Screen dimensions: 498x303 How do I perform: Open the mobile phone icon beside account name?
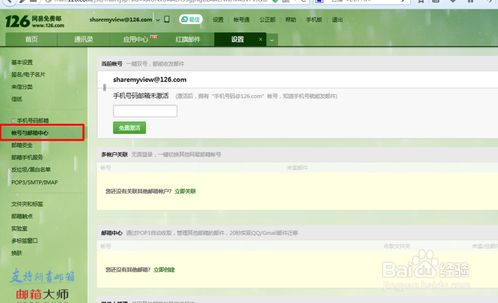click(167, 19)
